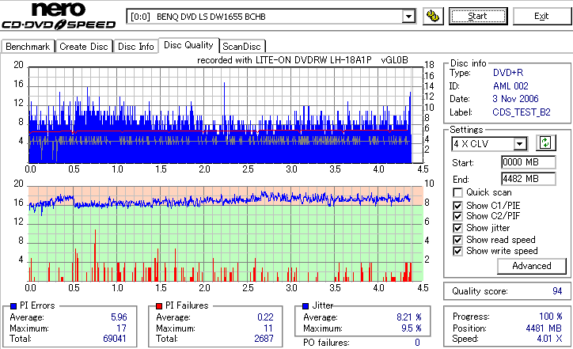Turn off Show jitter checkbox
The image size is (573, 349).
(457, 228)
